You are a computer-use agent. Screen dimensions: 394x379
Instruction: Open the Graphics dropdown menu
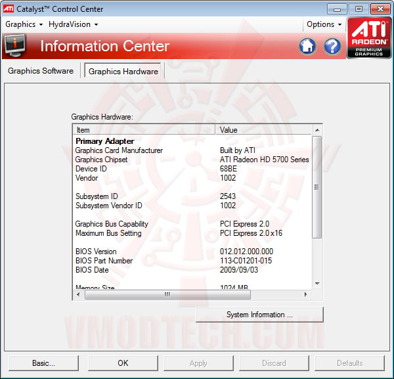pyautogui.click(x=24, y=24)
